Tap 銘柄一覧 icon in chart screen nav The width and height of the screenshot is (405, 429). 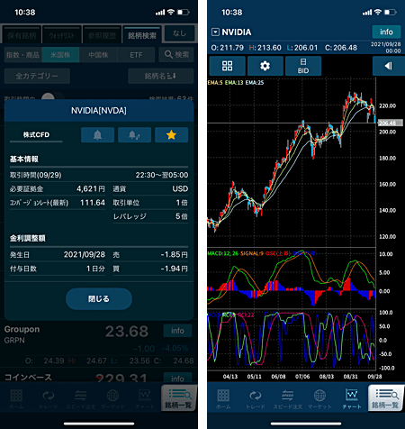pos(385,398)
